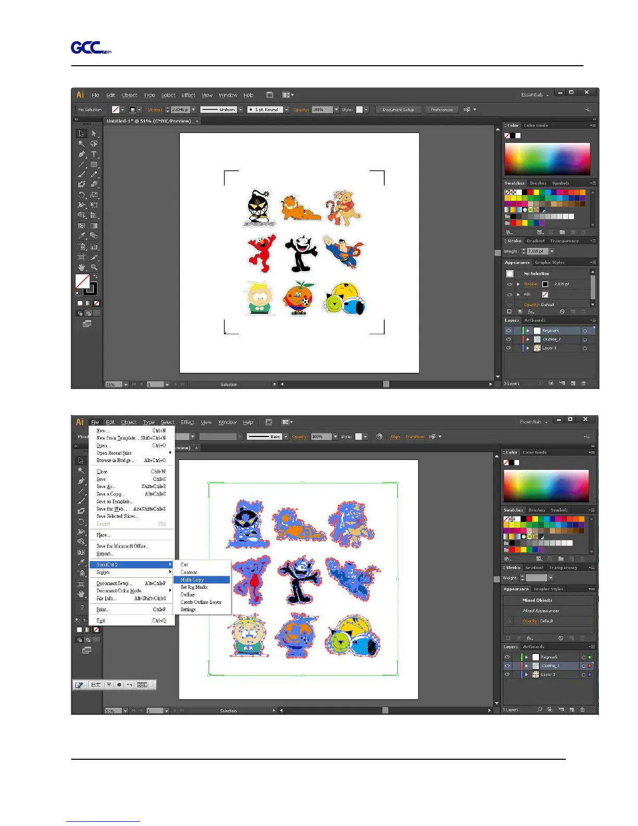Select the Gradient tool in upper Illustrator window
The height and width of the screenshot is (826, 638).
tap(94, 226)
